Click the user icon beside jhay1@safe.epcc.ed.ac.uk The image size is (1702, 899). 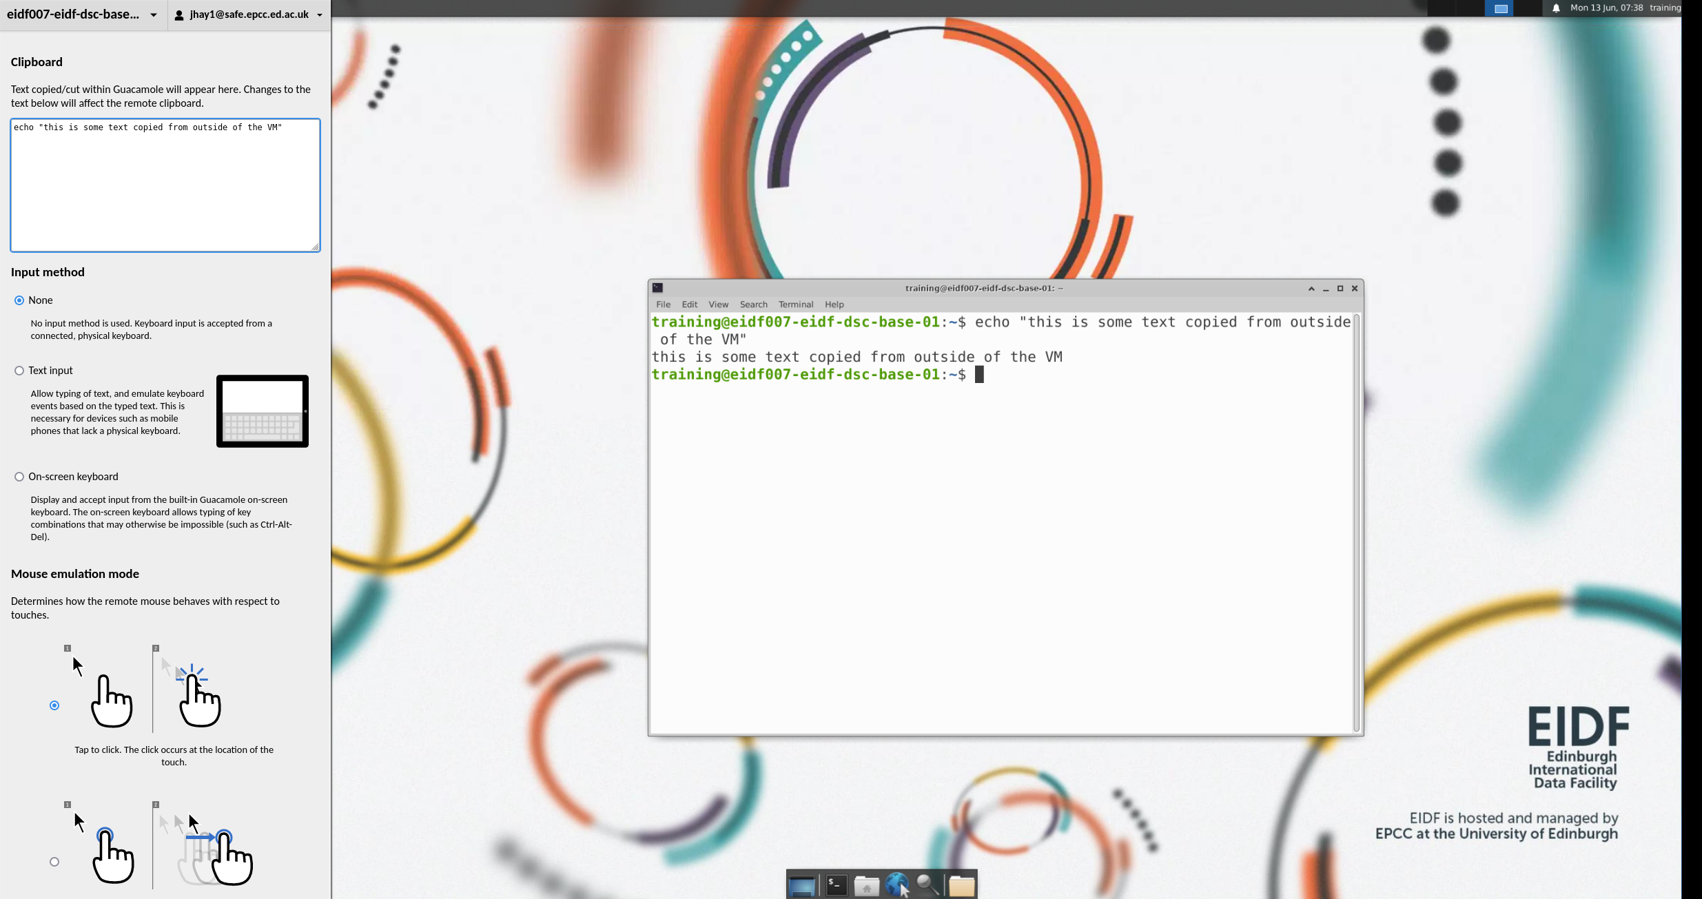[x=179, y=14]
